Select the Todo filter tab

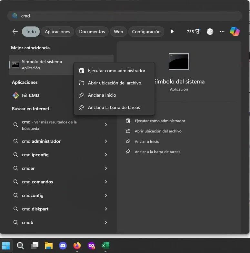[31, 32]
